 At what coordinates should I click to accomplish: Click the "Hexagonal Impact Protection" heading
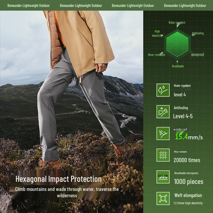tap(59, 179)
